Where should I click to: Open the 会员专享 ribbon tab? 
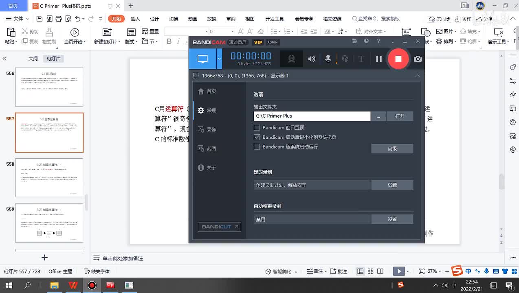(304, 19)
